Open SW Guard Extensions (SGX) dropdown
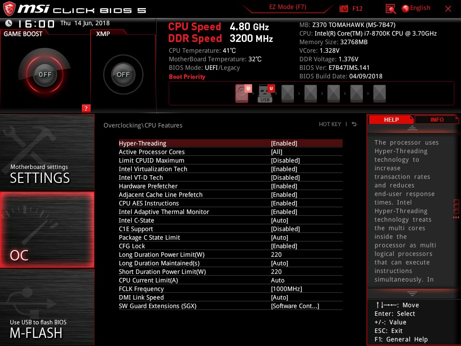 230,306
